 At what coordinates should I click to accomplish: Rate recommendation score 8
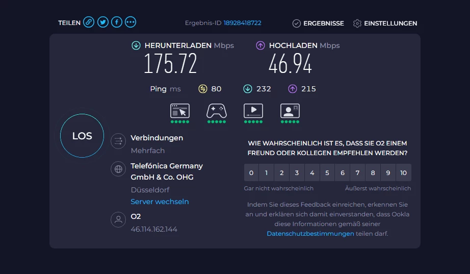pyautogui.click(x=373, y=172)
